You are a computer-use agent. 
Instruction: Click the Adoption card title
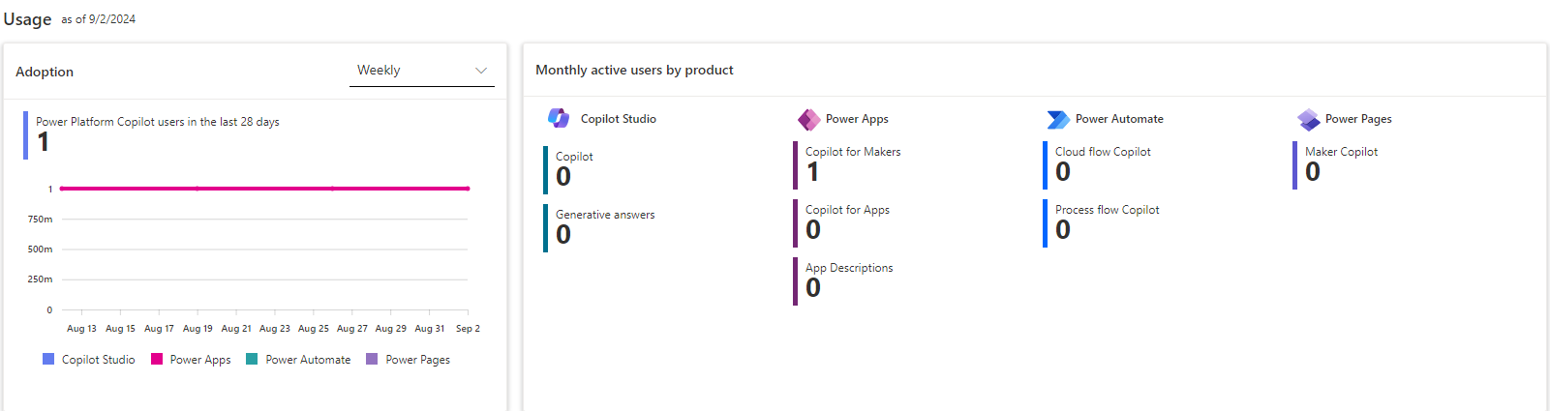click(45, 72)
